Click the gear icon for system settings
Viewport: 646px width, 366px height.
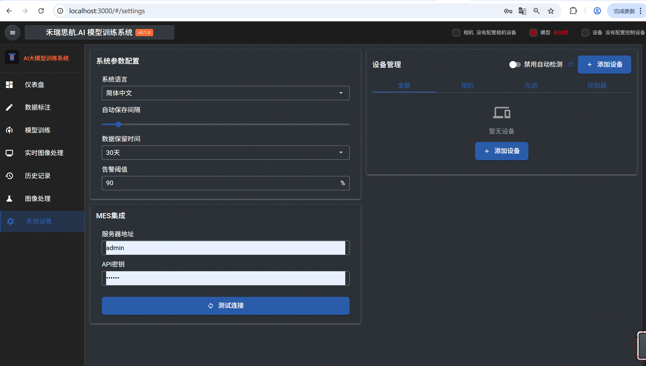10,221
